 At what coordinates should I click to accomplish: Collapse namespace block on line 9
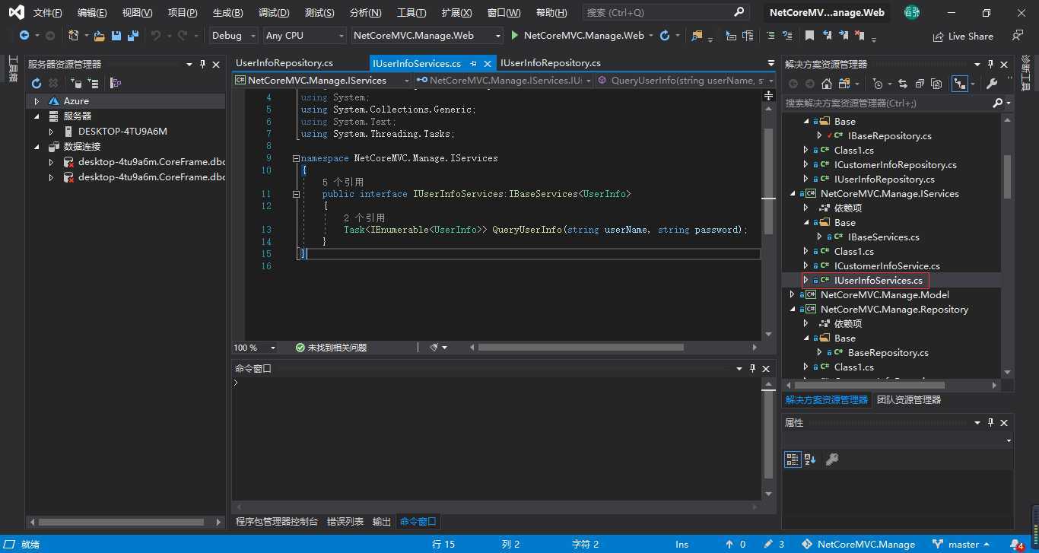(296, 158)
